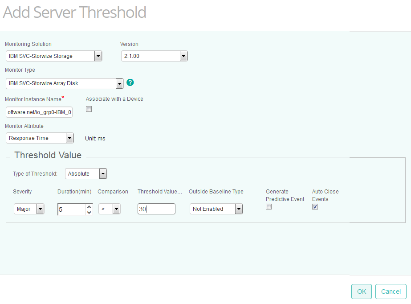Open the Type of Threshold dropdown
Image resolution: width=411 pixels, height=304 pixels.
pyautogui.click(x=103, y=173)
